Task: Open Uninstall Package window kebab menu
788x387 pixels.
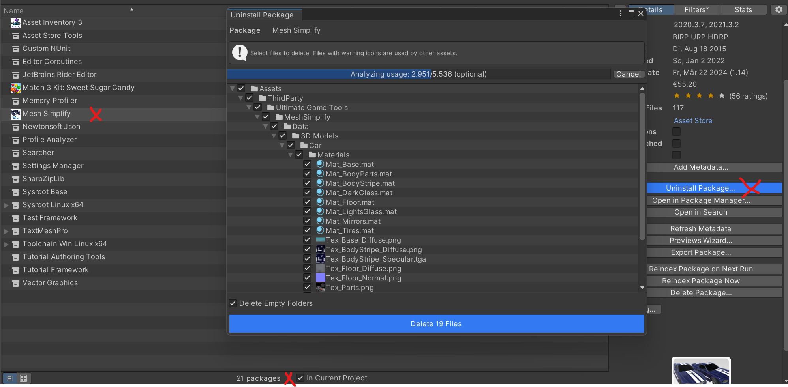Action: point(621,13)
